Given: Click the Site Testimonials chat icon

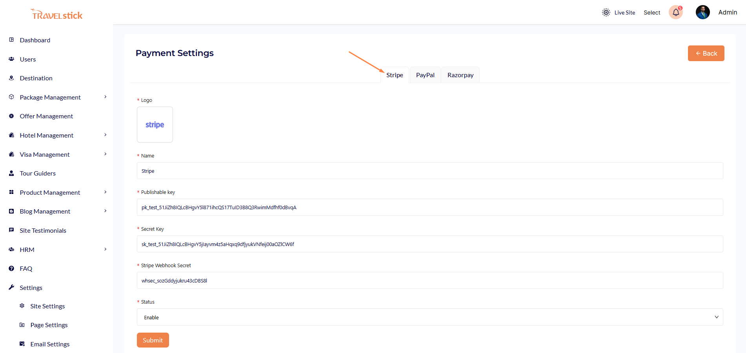Looking at the screenshot, I should (11, 230).
